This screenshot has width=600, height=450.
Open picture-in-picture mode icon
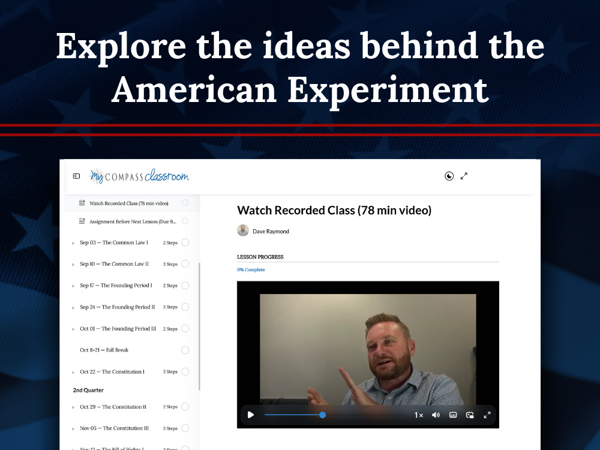[470, 415]
